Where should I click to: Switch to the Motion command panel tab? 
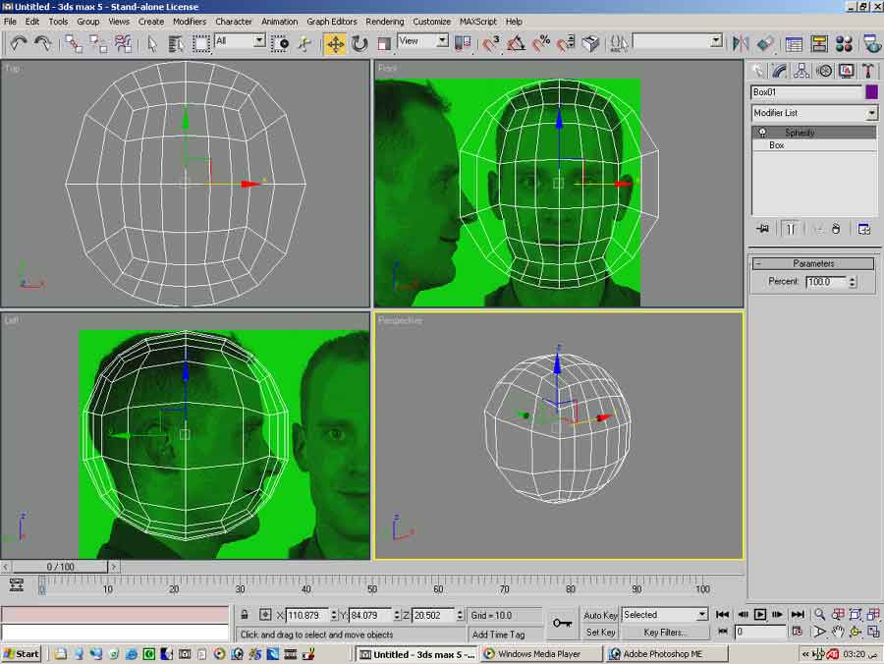(824, 71)
